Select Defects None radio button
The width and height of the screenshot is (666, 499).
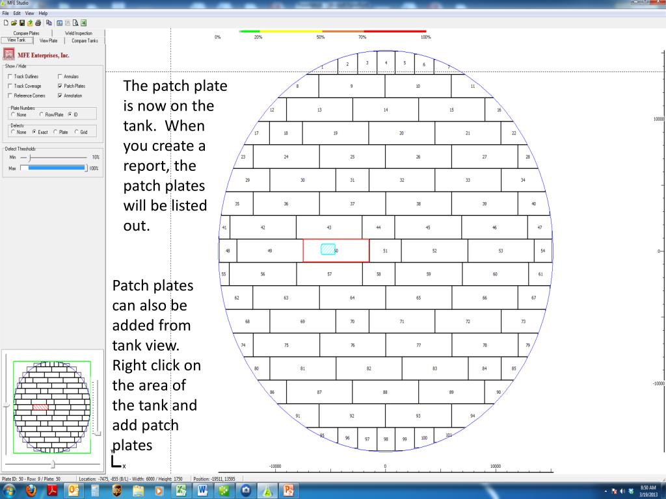pos(13,132)
